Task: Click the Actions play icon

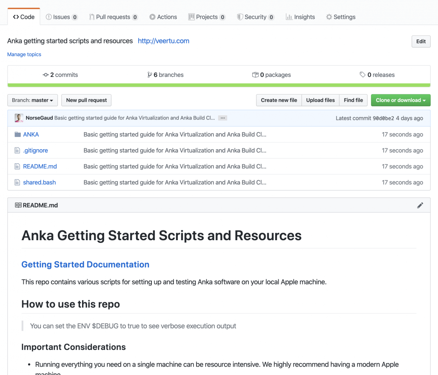Action: (152, 17)
